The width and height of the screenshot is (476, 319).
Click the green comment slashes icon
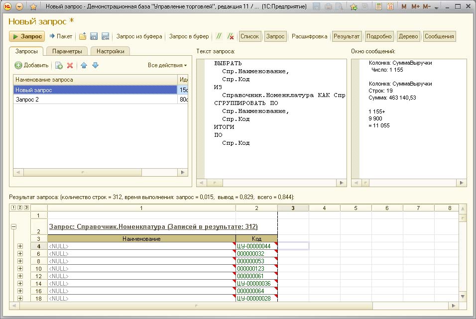(x=219, y=36)
